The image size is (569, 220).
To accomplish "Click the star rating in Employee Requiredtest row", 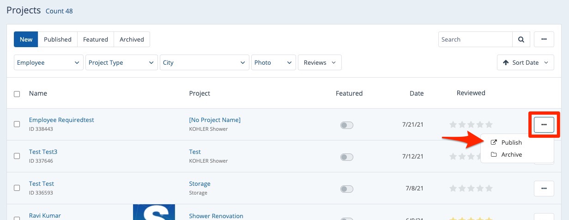I will point(471,124).
